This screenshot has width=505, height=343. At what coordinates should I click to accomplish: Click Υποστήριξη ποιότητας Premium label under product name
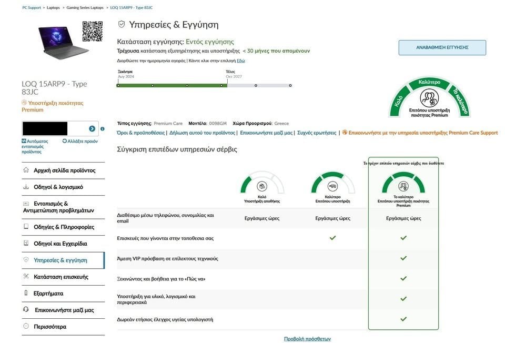53,106
